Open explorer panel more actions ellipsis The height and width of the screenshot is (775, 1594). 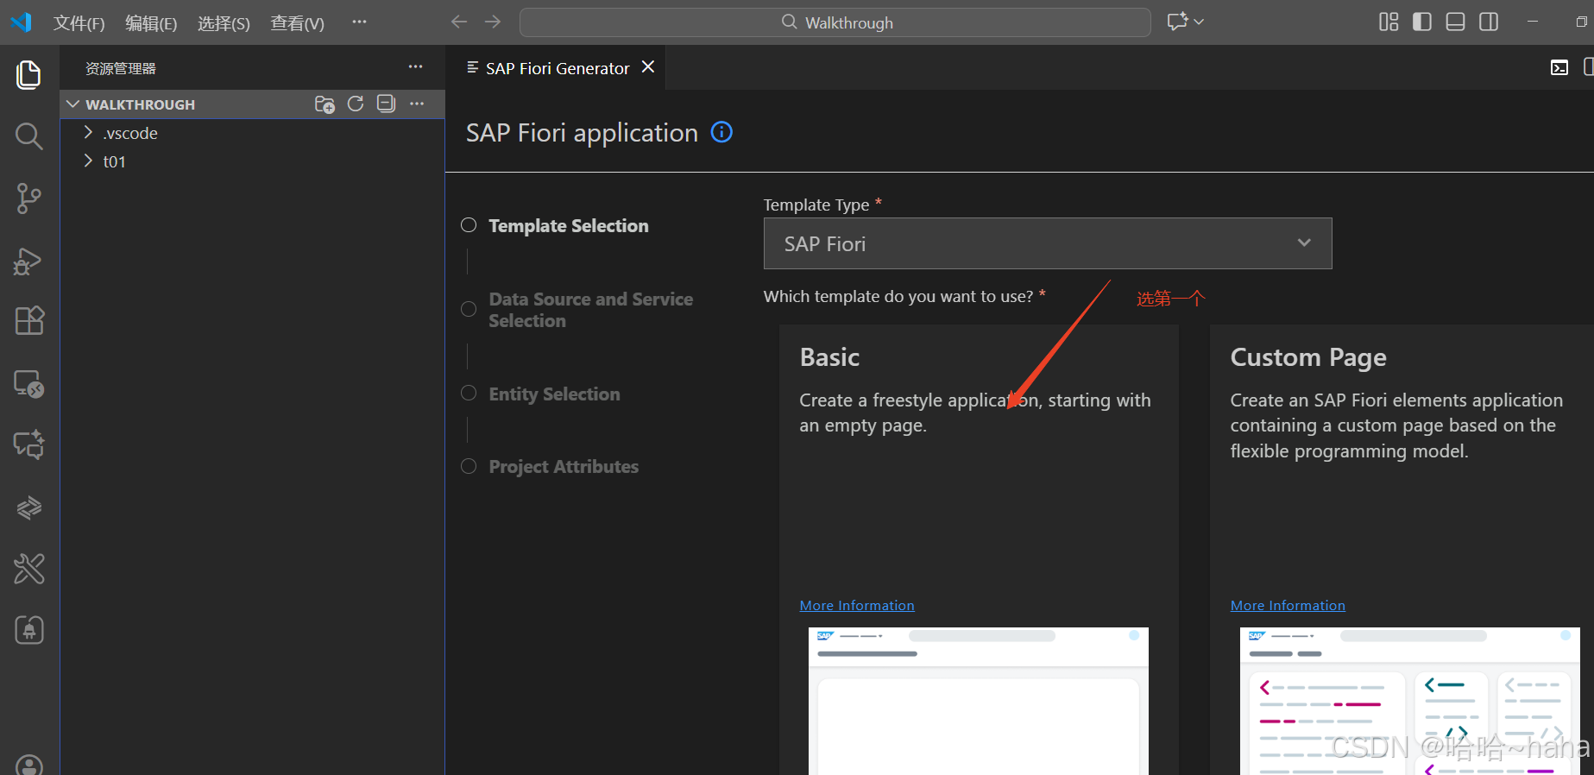click(415, 67)
